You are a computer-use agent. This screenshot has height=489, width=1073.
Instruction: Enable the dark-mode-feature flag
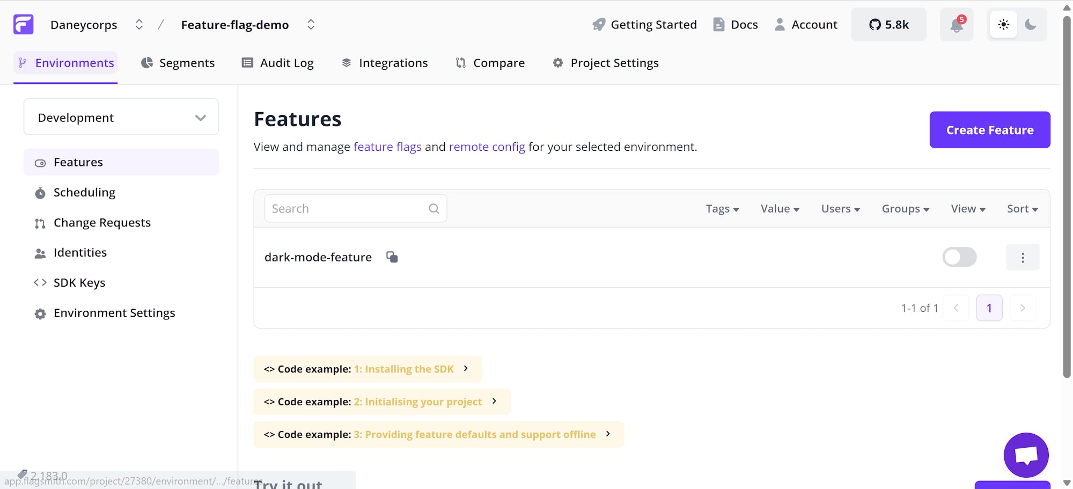959,257
